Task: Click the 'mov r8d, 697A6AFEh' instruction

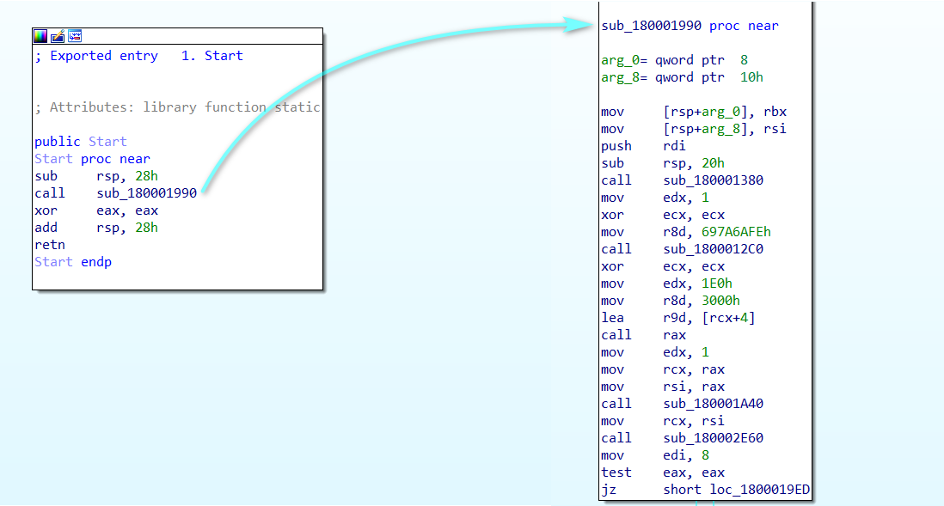Action: 686,232
